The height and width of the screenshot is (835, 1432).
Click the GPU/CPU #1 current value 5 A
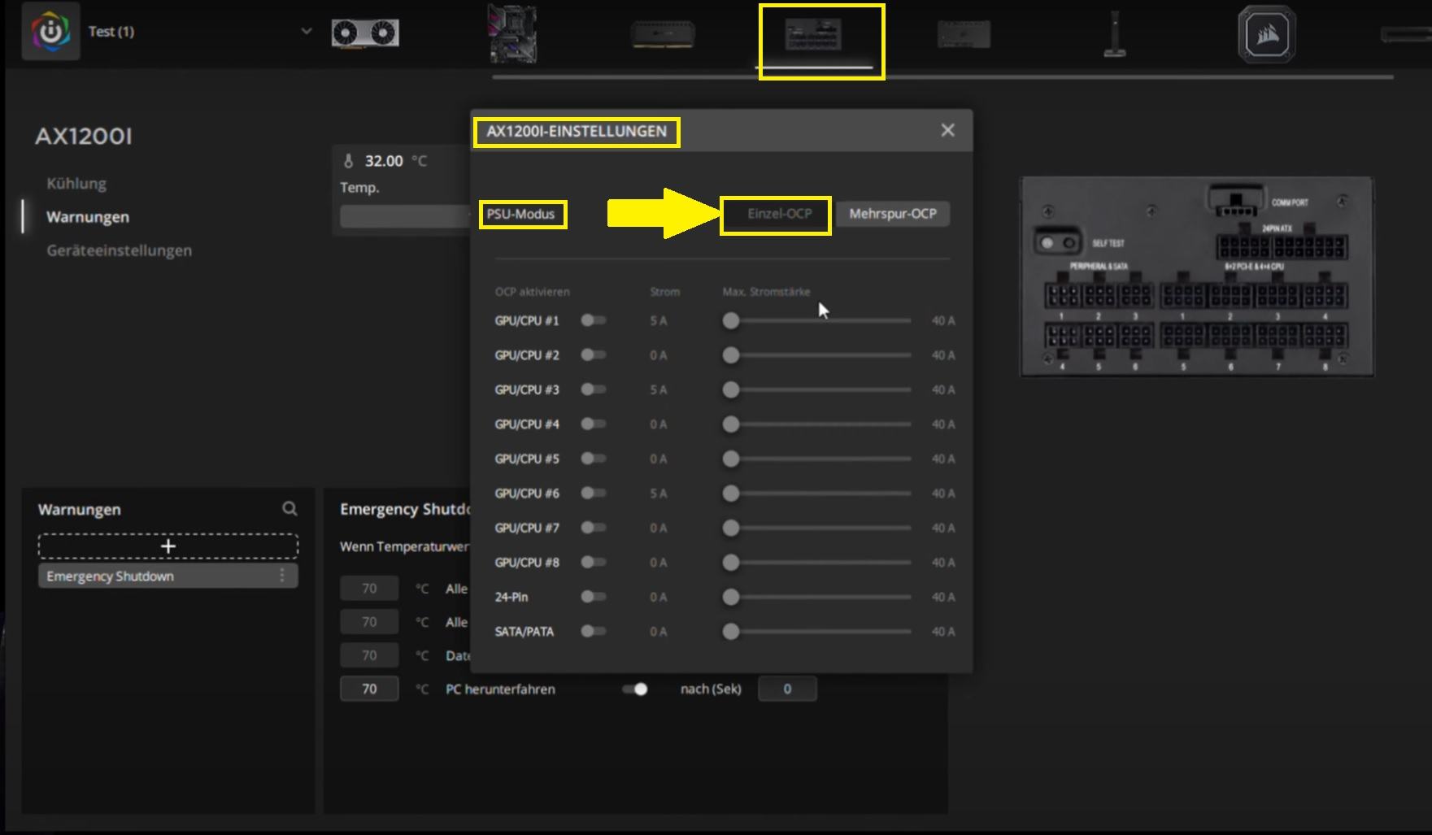click(x=659, y=321)
